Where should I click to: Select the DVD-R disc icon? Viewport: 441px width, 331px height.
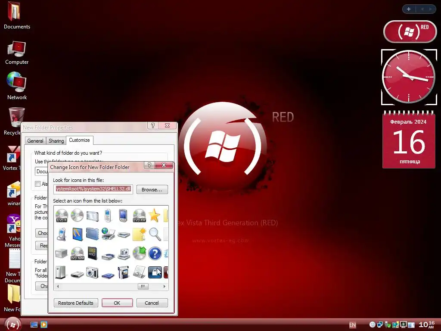pyautogui.click(x=62, y=215)
